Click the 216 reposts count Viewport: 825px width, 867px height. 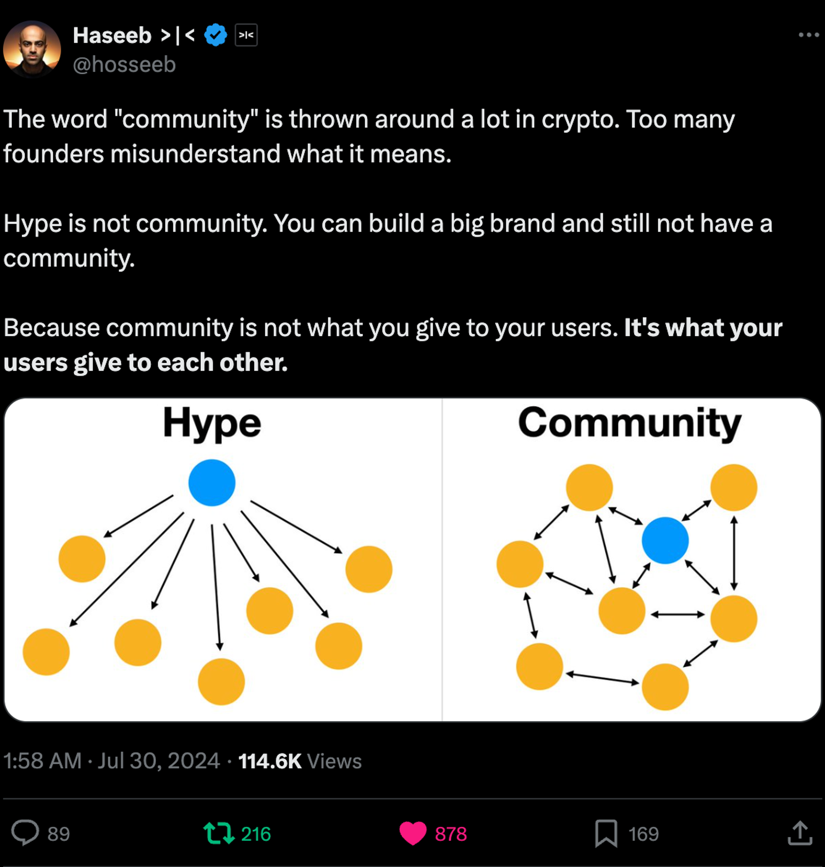tap(256, 834)
